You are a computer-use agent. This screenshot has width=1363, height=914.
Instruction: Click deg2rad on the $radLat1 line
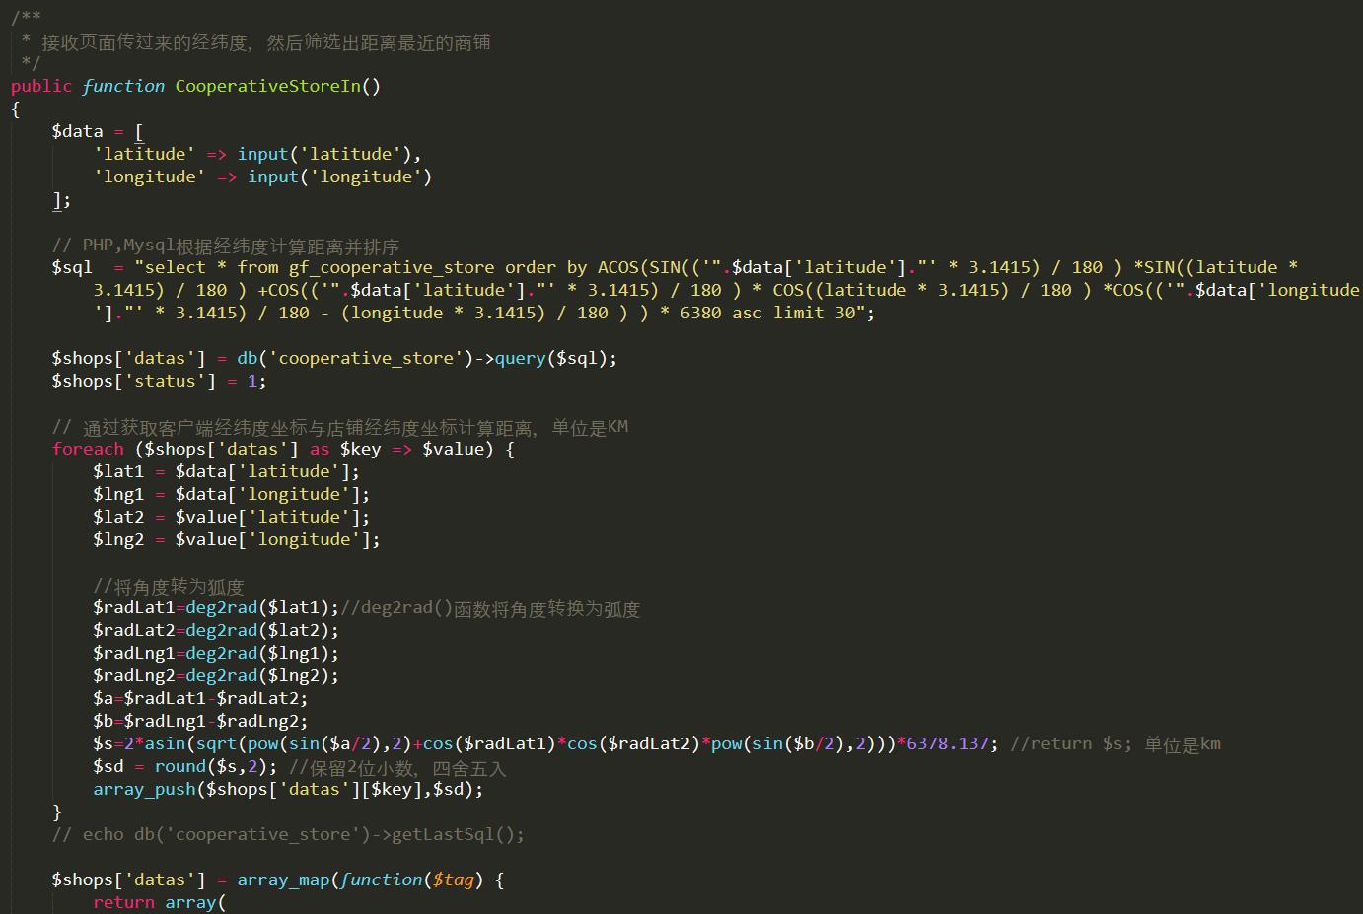pyautogui.click(x=221, y=607)
